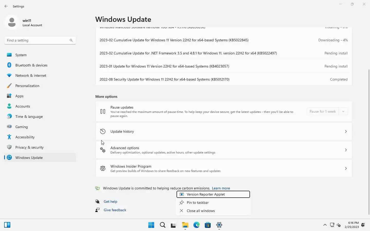Go to Network & internet settings
Screen dimensions: 370x231
tap(40, 75)
